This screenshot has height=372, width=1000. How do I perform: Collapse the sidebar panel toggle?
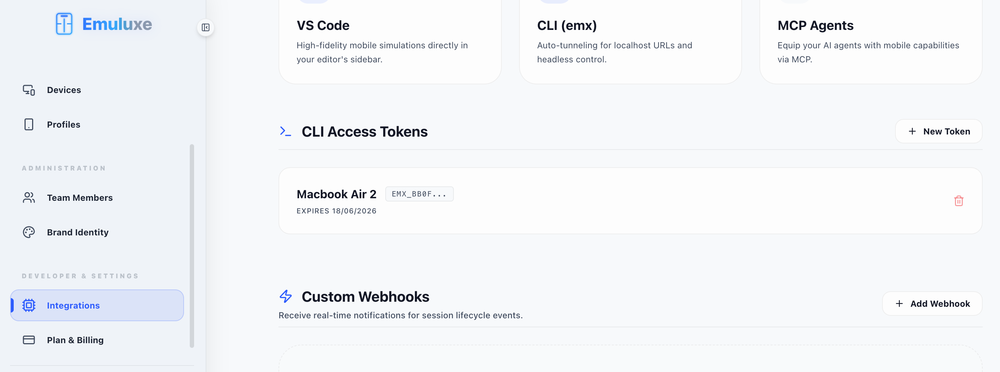coord(205,27)
